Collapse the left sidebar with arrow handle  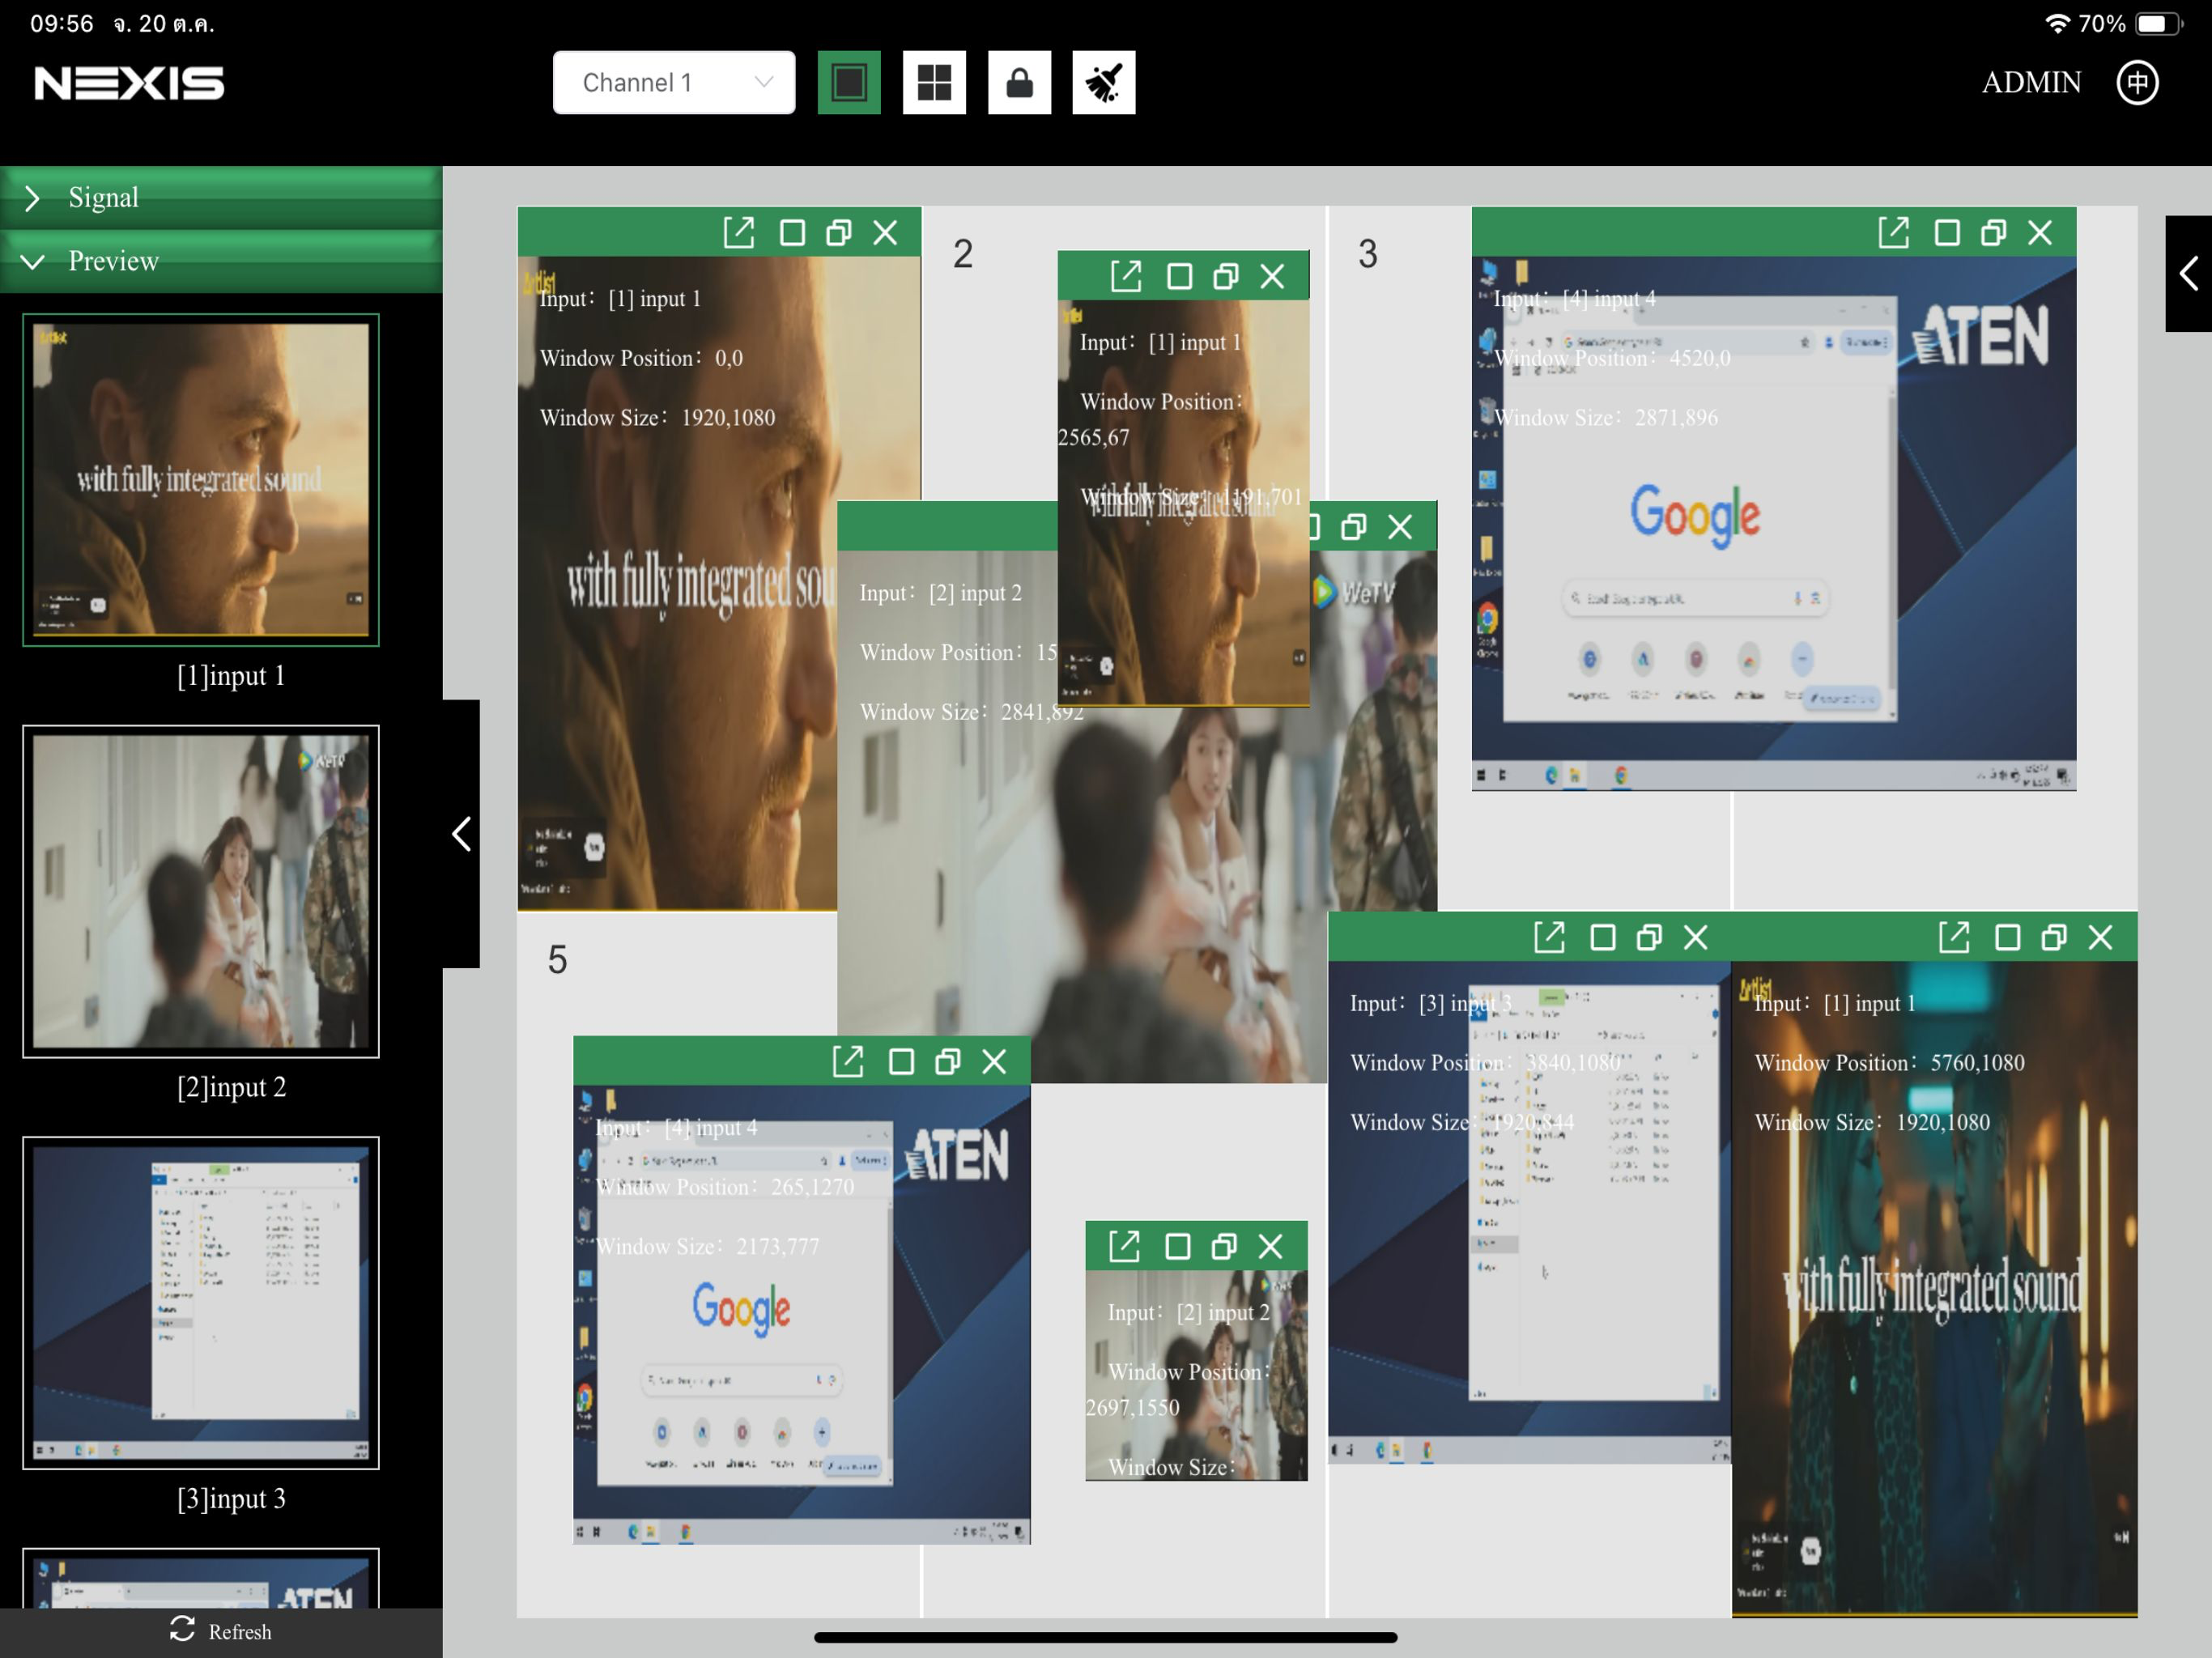coord(461,833)
